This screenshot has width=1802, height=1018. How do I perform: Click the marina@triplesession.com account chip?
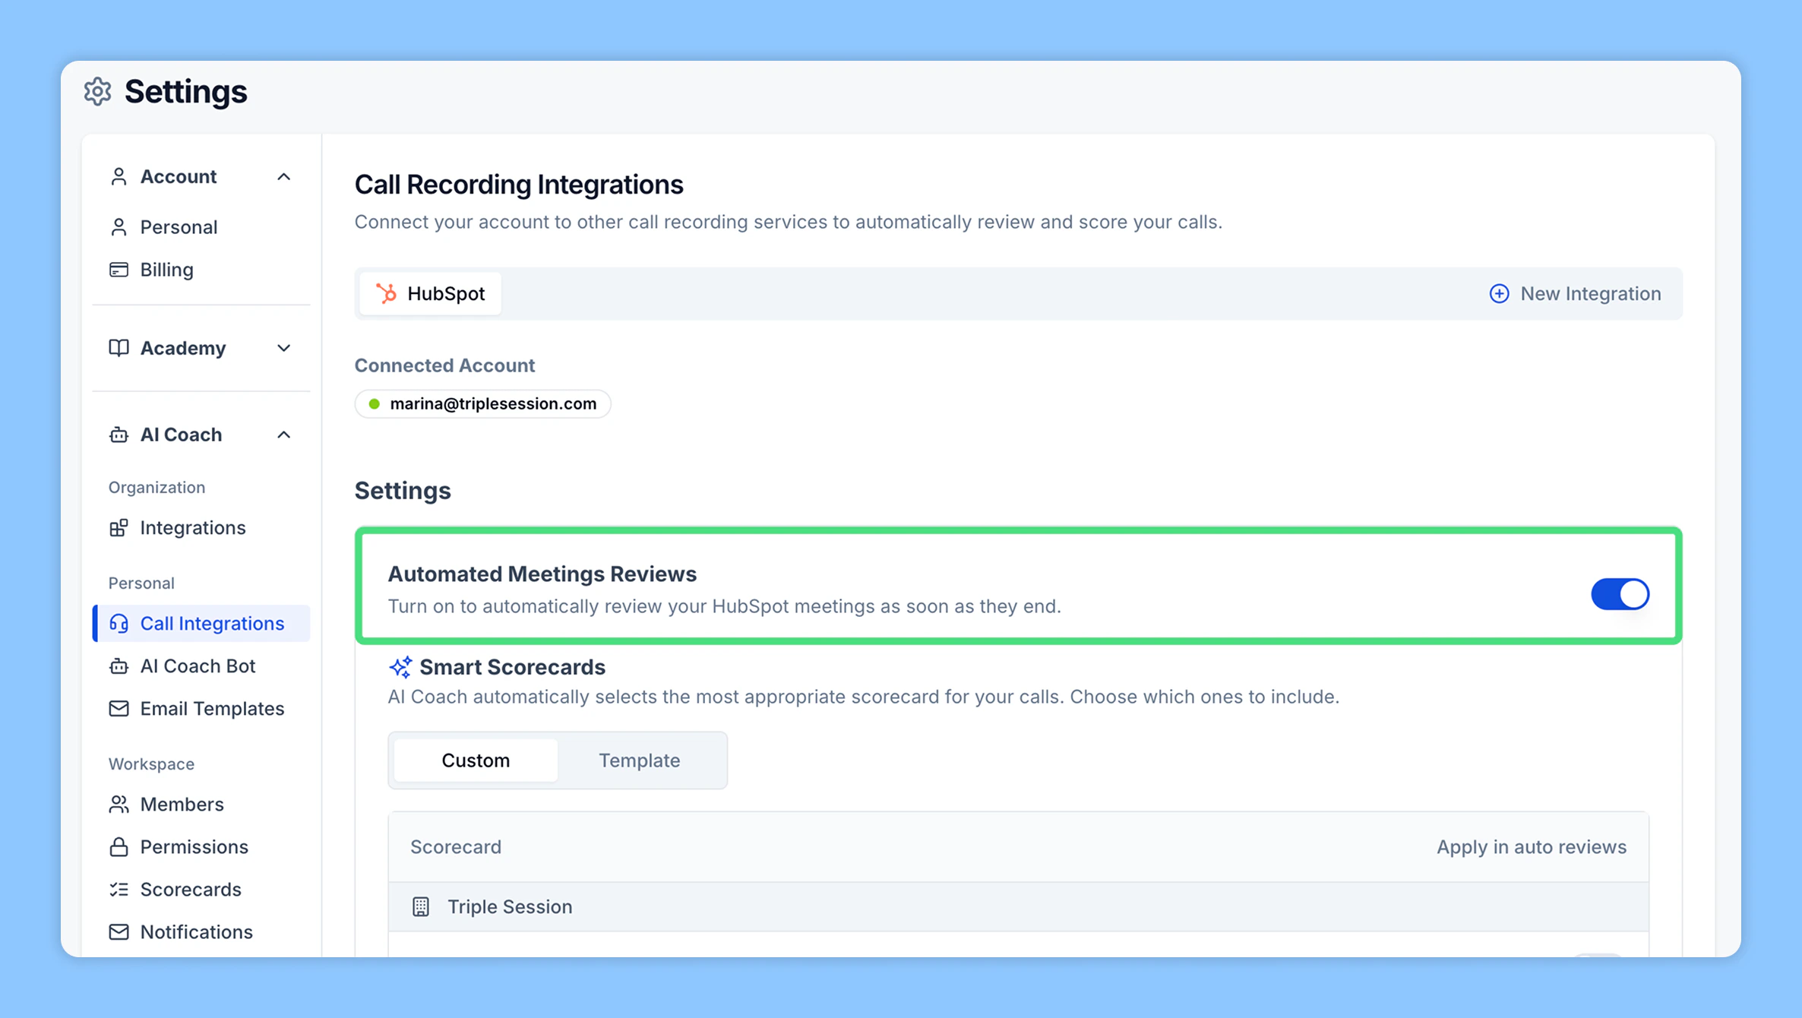pos(483,404)
